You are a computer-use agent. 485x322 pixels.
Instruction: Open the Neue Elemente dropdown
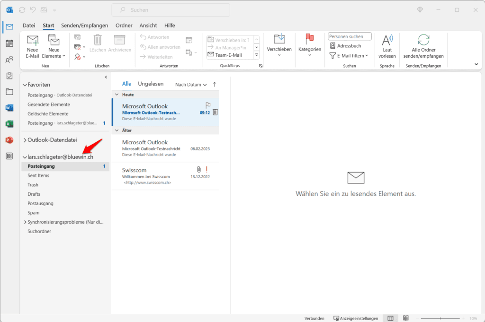pos(54,46)
